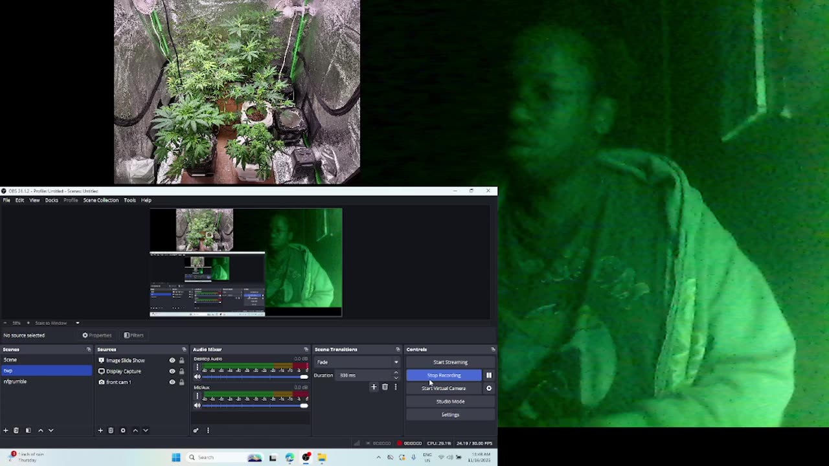Viewport: 829px width, 466px height.
Task: Hide the Display Capture source
Action: tap(172, 372)
